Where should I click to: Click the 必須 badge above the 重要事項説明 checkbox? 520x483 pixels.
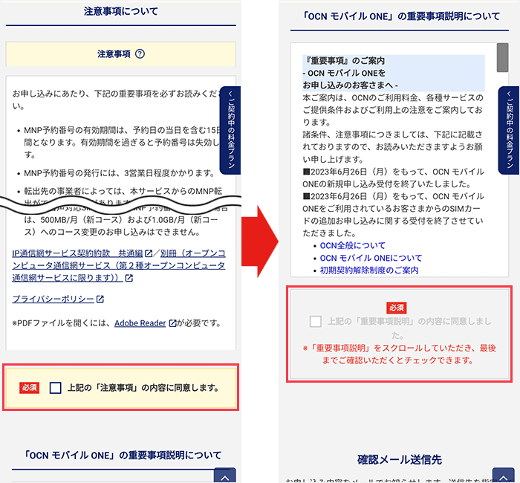397,308
